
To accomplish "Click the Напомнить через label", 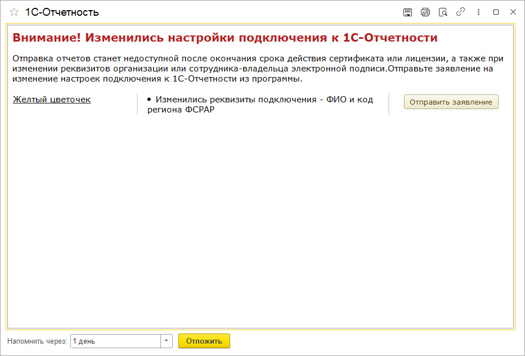I will click(x=37, y=341).
